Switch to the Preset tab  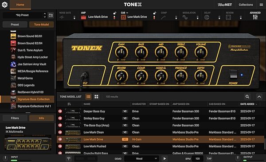[x=15, y=24]
